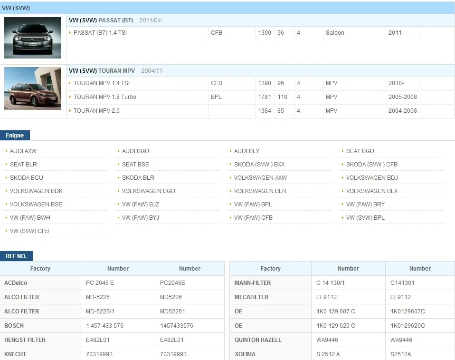The height and width of the screenshot is (360, 455).
Task: Select the VW (SVW) brand header bar
Action: tap(227, 8)
